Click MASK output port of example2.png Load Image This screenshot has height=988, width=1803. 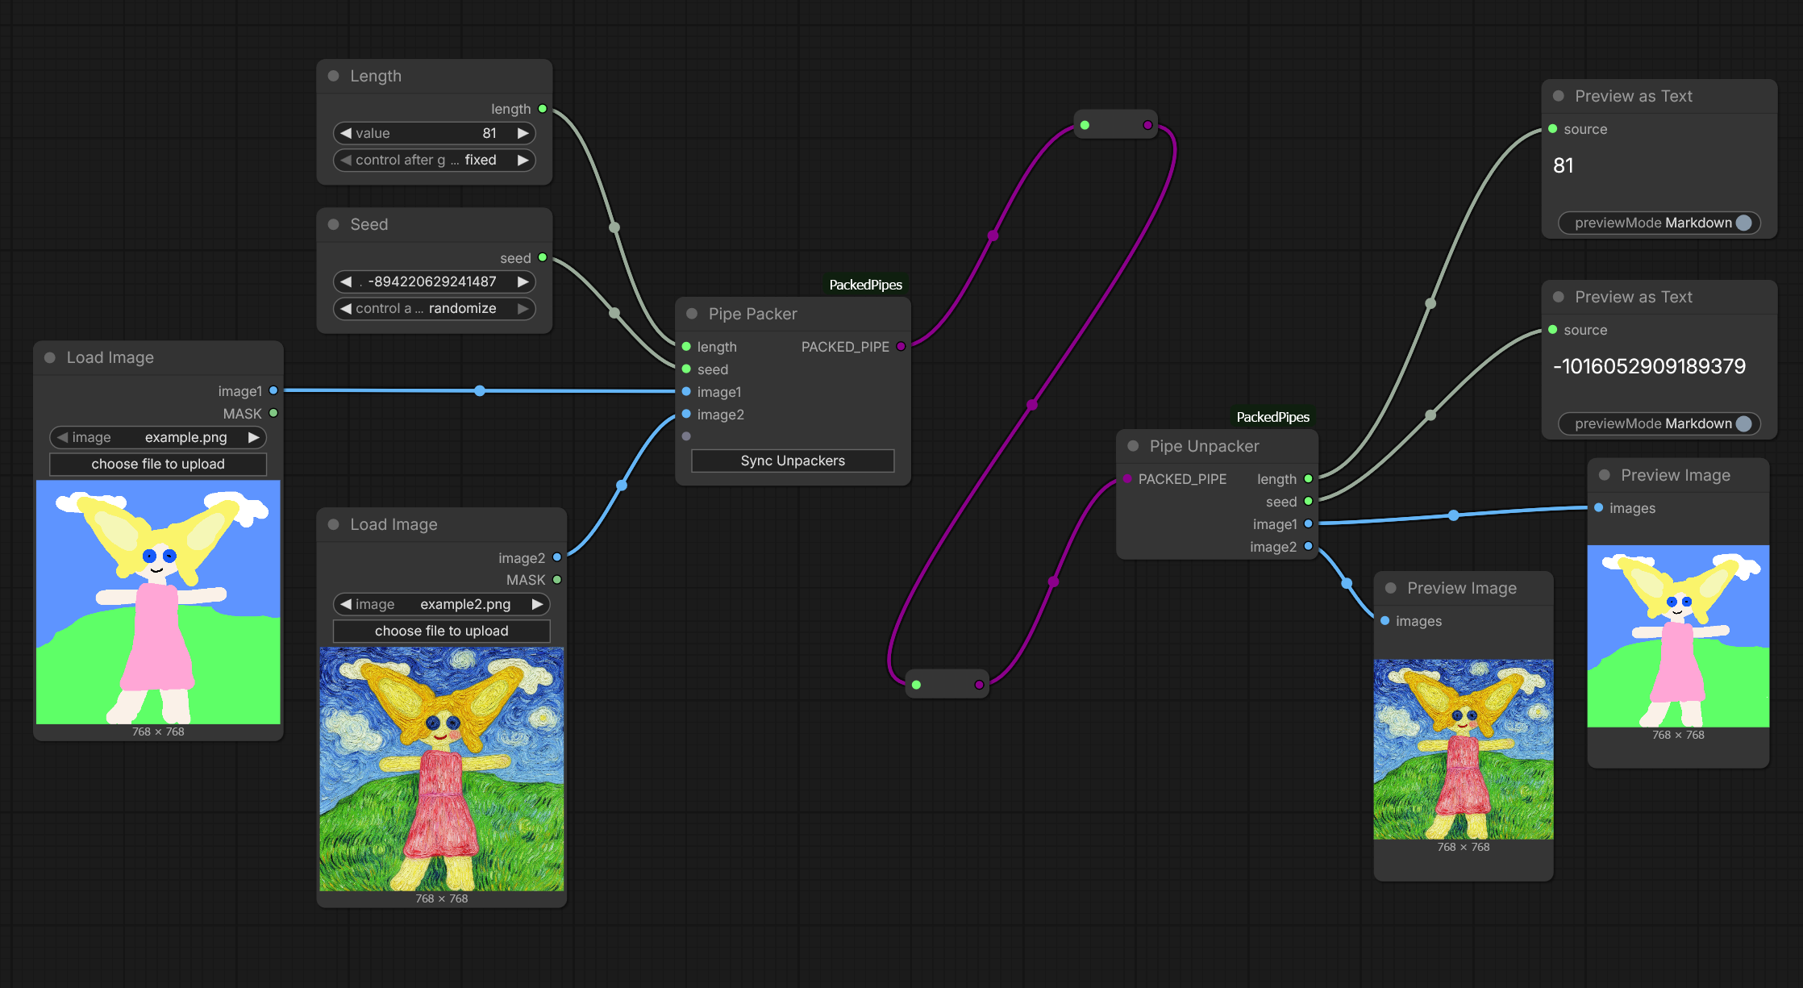coord(557,580)
